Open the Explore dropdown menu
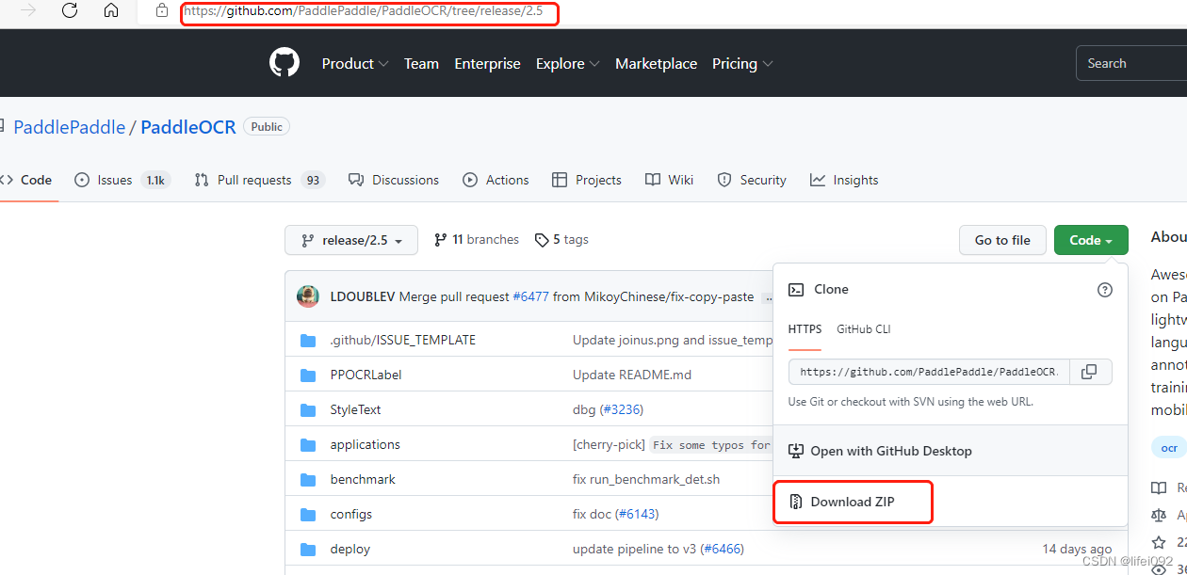 pyautogui.click(x=568, y=64)
